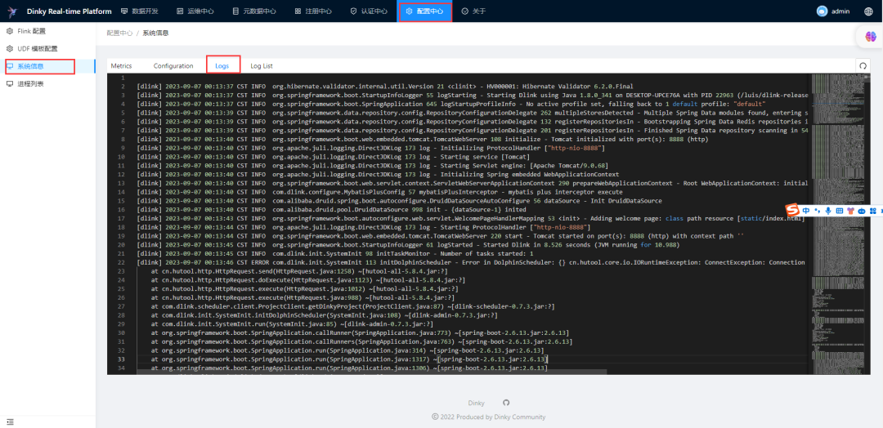Viewport: 883px width, 428px height.
Task: Click the 'Tomcat initialized with port(s): 8888' line
Action: coord(423,140)
